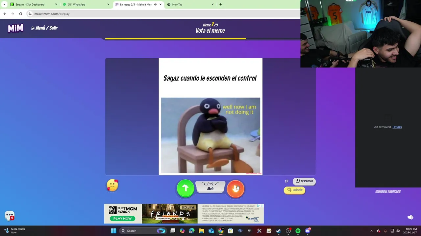The height and width of the screenshot is (236, 421).
Task: Open Task View on taskbar
Action: [173, 231]
